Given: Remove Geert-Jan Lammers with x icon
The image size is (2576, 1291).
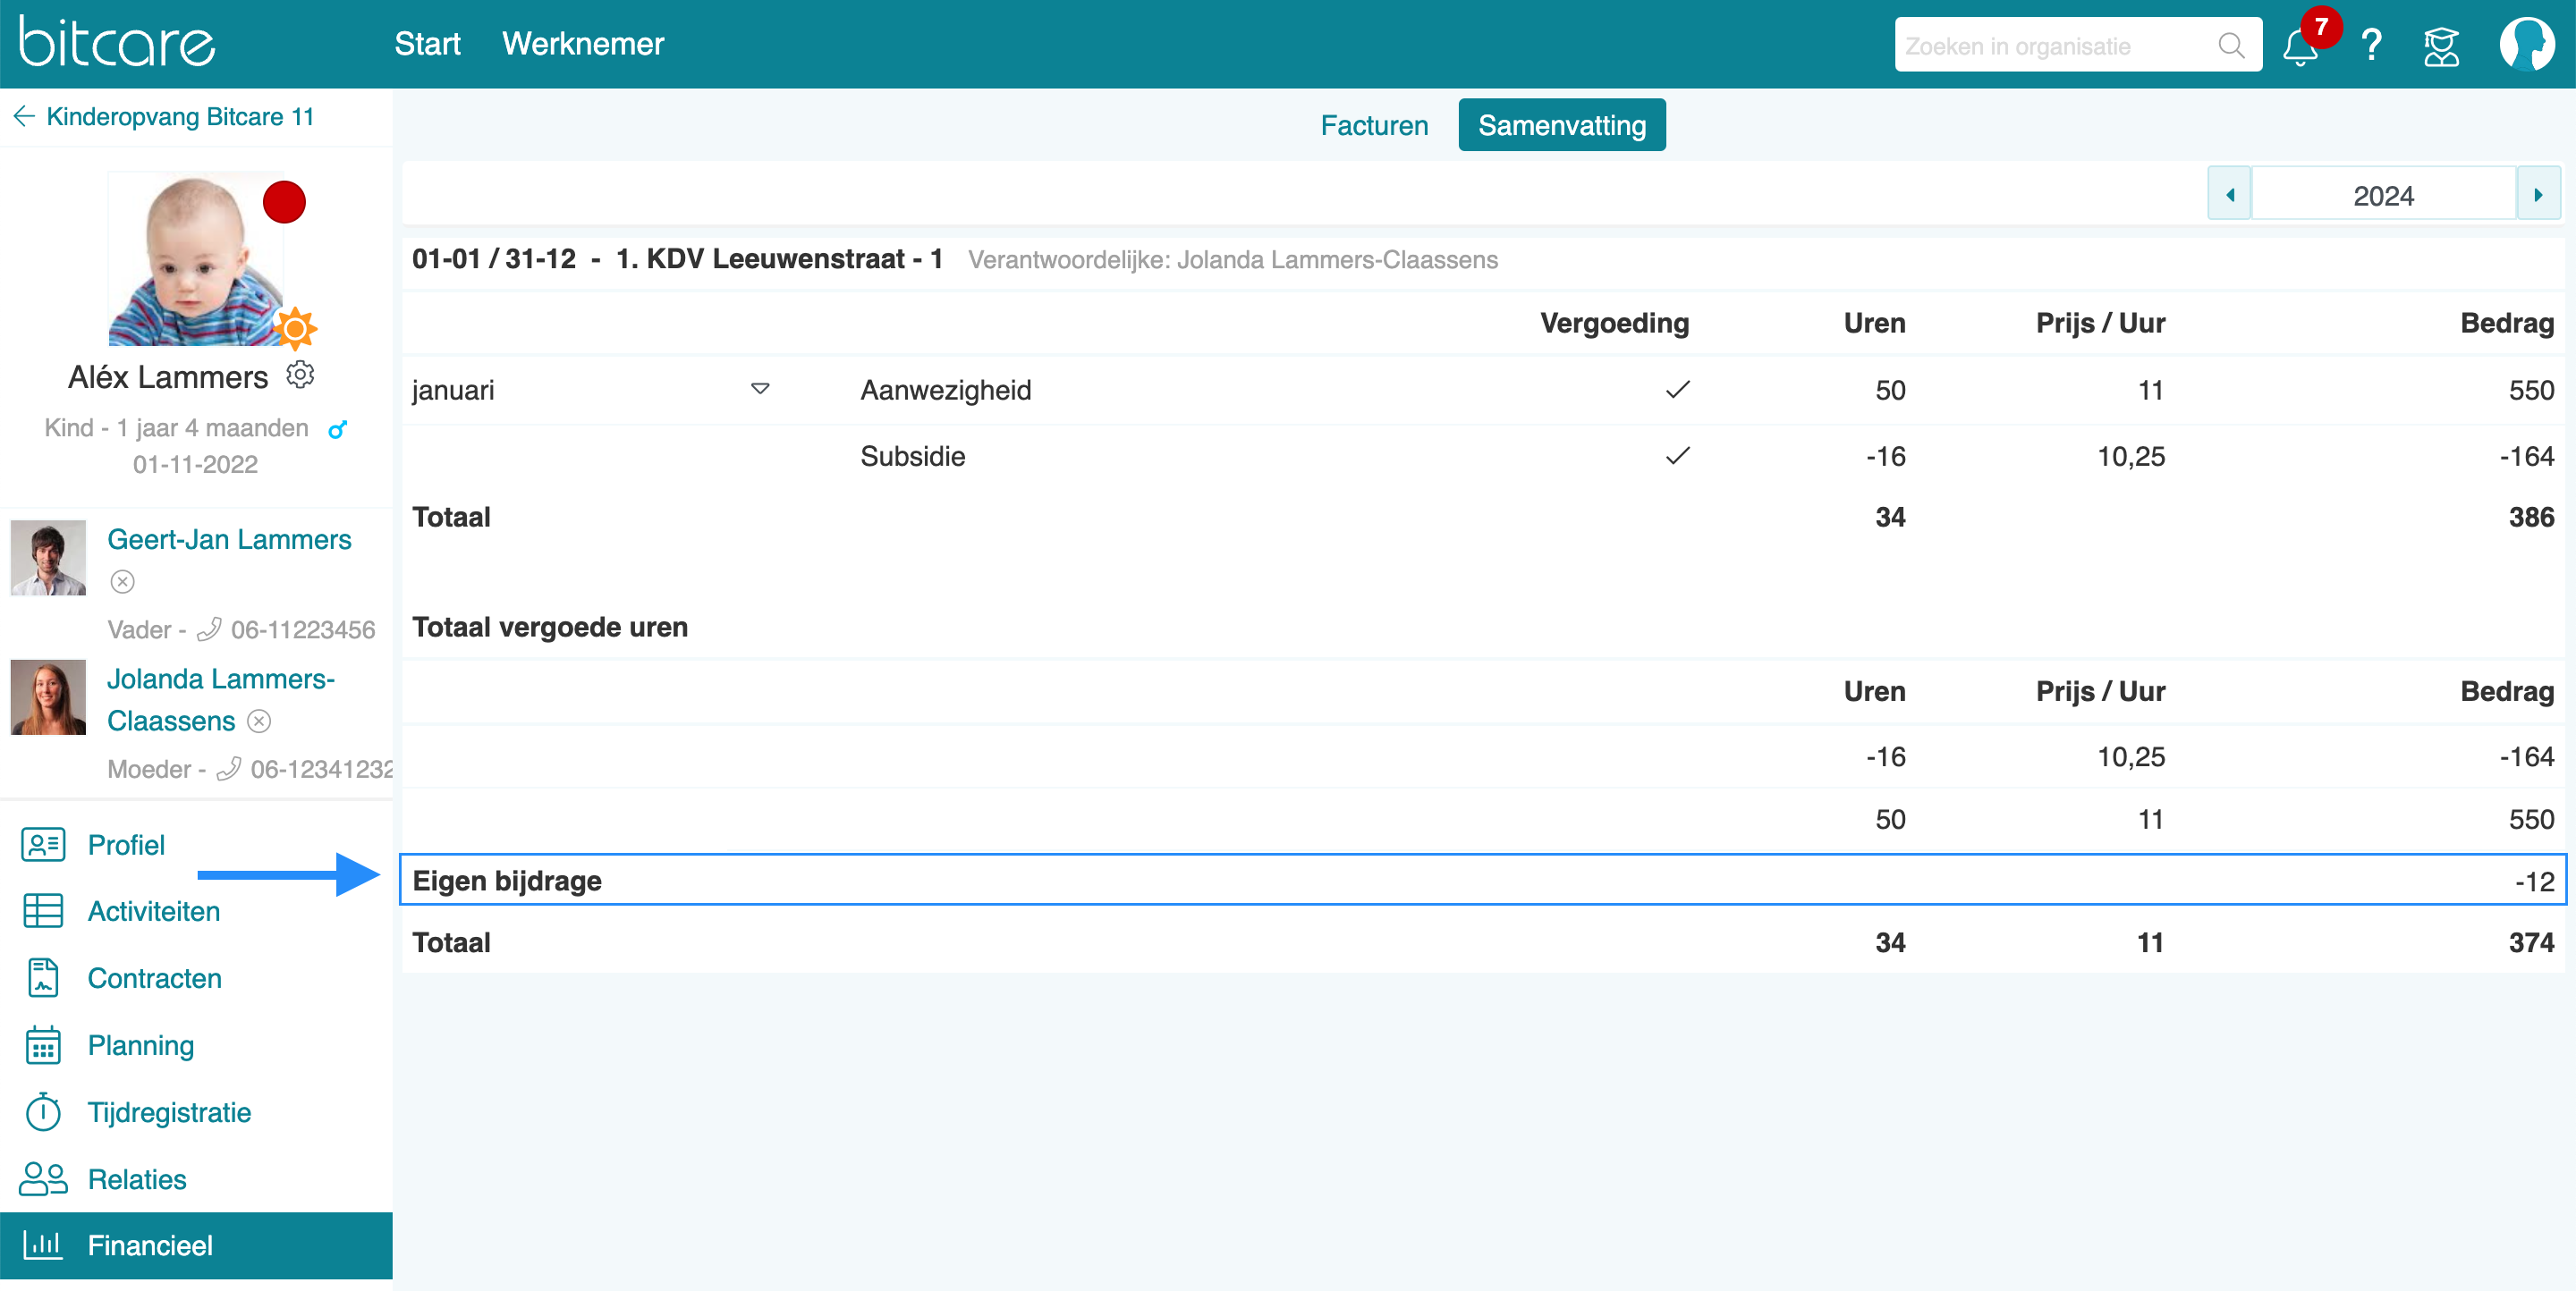Looking at the screenshot, I should 122,581.
